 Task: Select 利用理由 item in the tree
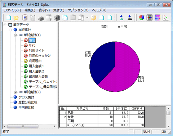pos(35,61)
